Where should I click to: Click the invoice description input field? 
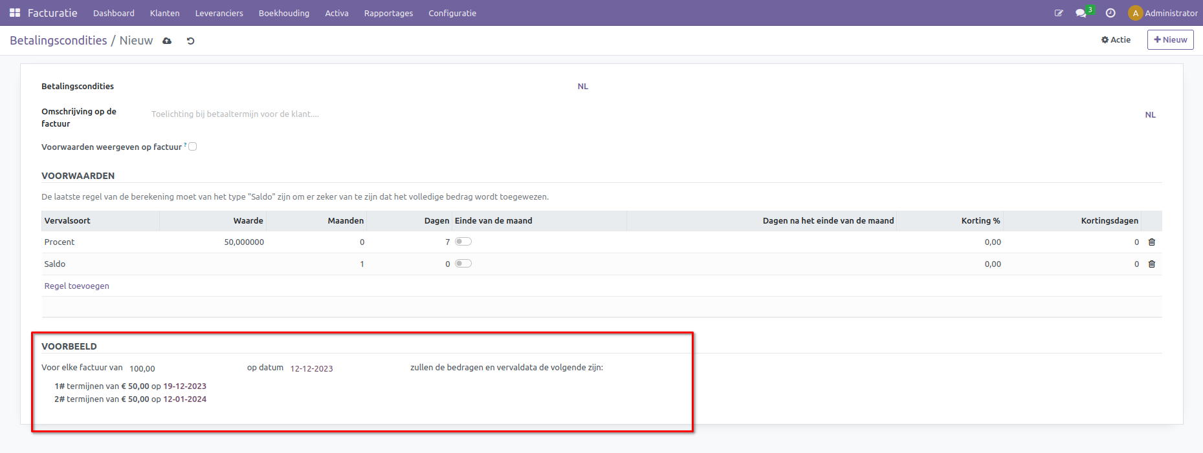pyautogui.click(x=641, y=114)
